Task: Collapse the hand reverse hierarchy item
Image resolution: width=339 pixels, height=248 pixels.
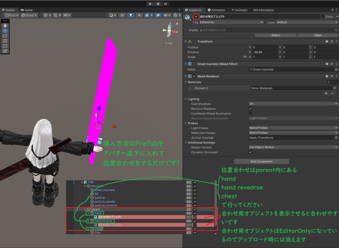Action: [88, 221]
